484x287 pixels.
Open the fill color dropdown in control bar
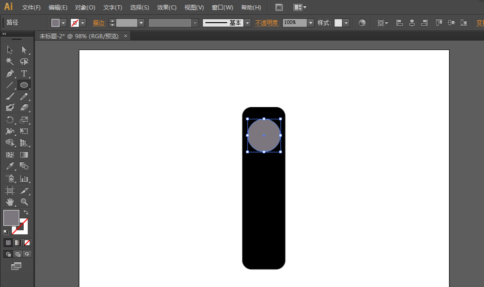[63, 23]
